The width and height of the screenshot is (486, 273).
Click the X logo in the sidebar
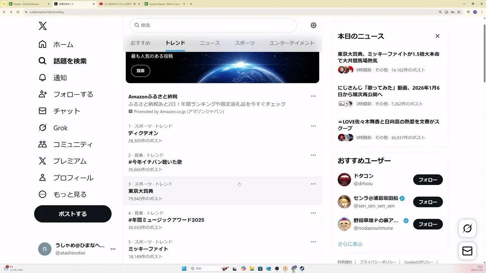[43, 26]
